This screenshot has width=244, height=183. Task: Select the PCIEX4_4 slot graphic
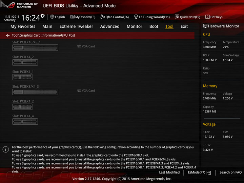click(x=25, y=122)
